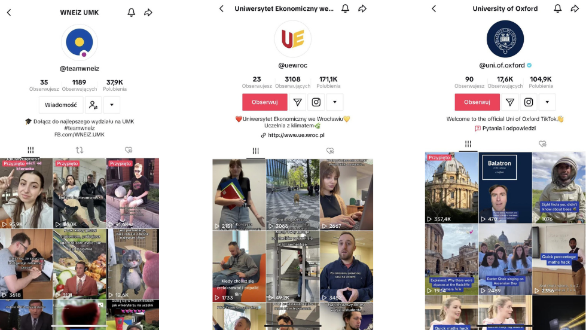
Task: Switch to the reposts tab on teamwneiz
Action: pyautogui.click(x=80, y=150)
